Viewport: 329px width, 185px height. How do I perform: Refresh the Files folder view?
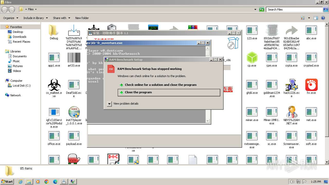tap(262, 10)
